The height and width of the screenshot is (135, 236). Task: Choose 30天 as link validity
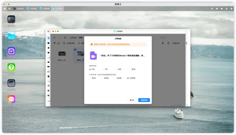(x=130, y=69)
